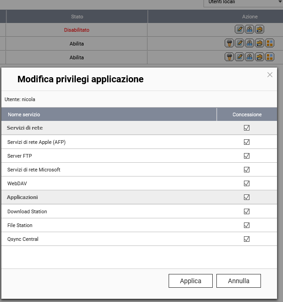The height and width of the screenshot is (302, 283).
Task: Click the Stato column header
Action: 77,17
